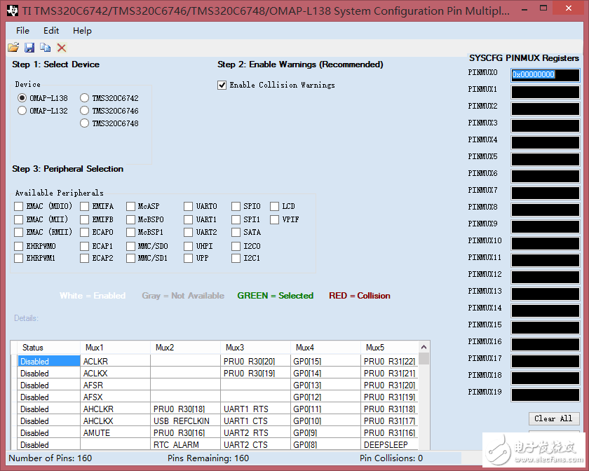
Task: Click the ACLKX cell in Mux1
Action: point(115,374)
